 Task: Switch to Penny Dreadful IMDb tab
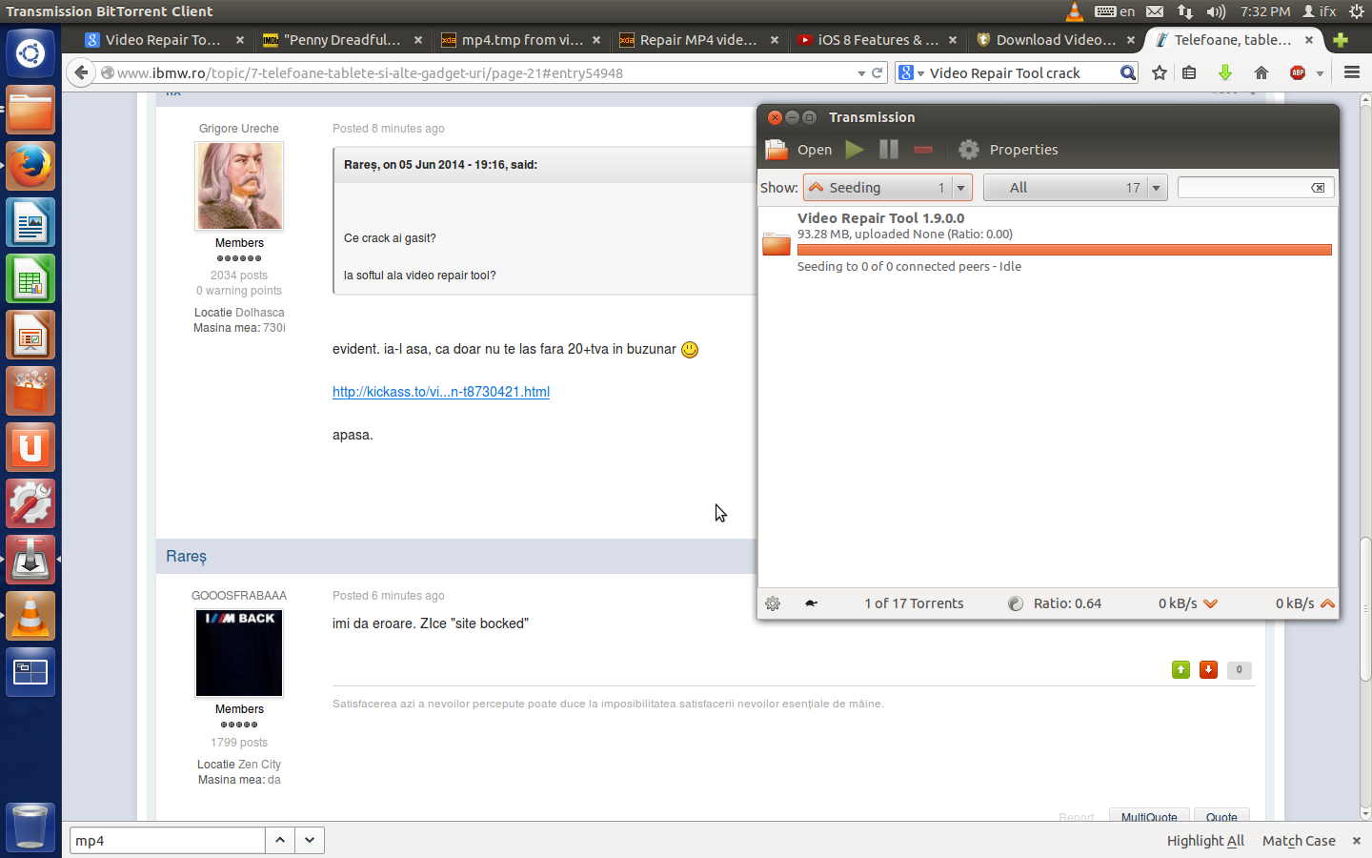[342, 40]
